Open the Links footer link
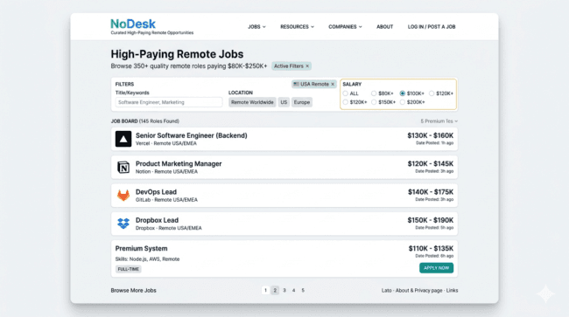The height and width of the screenshot is (317, 569). coord(453,291)
